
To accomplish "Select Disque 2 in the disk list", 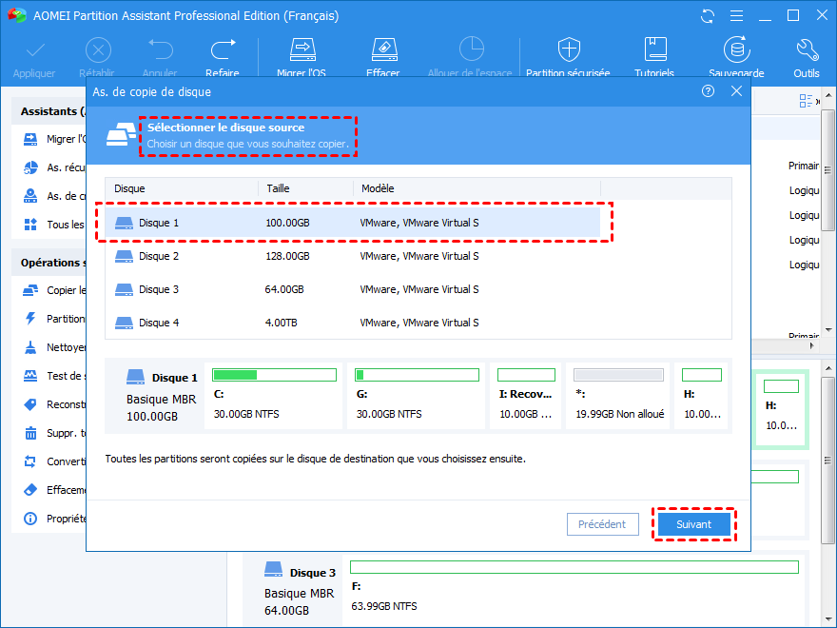I will click(353, 256).
